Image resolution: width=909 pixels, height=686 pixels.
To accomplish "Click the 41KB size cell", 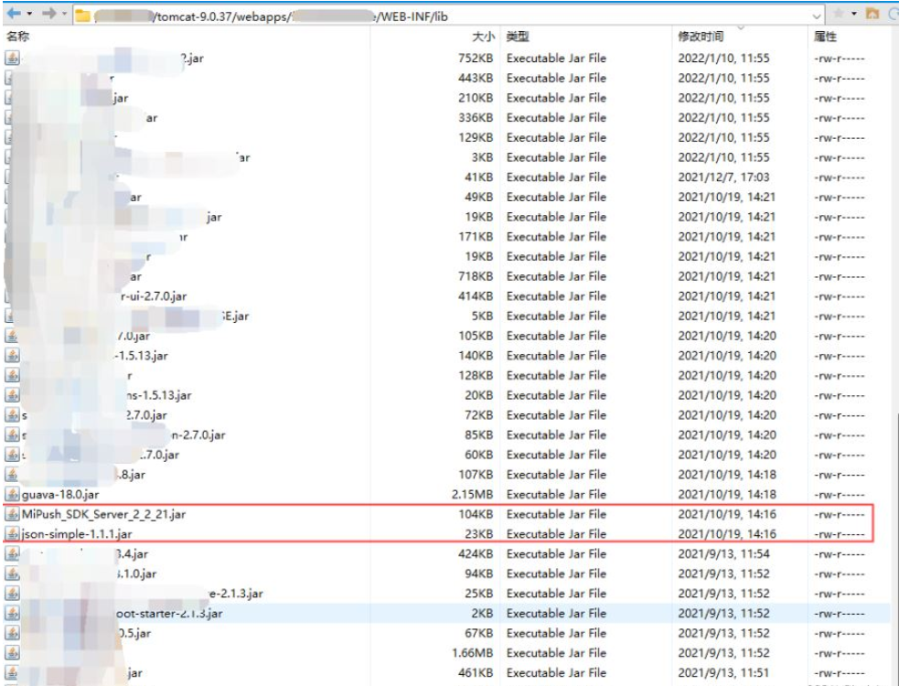I will coord(479,177).
